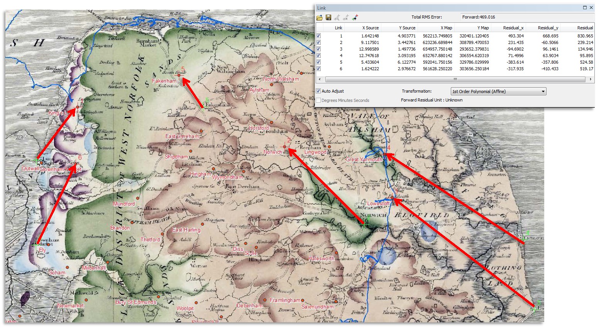
Task: Uncheck the checkbox for link 2
Action: click(x=318, y=42)
